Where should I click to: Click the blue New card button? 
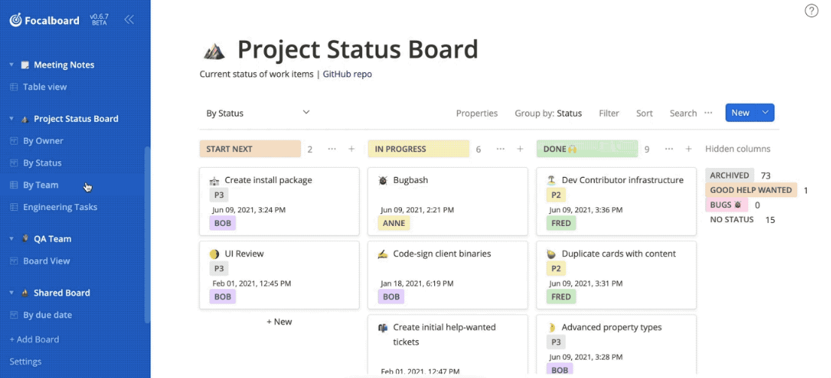click(x=741, y=112)
